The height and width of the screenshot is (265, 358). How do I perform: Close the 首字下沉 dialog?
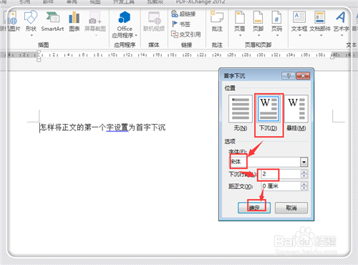[303, 76]
